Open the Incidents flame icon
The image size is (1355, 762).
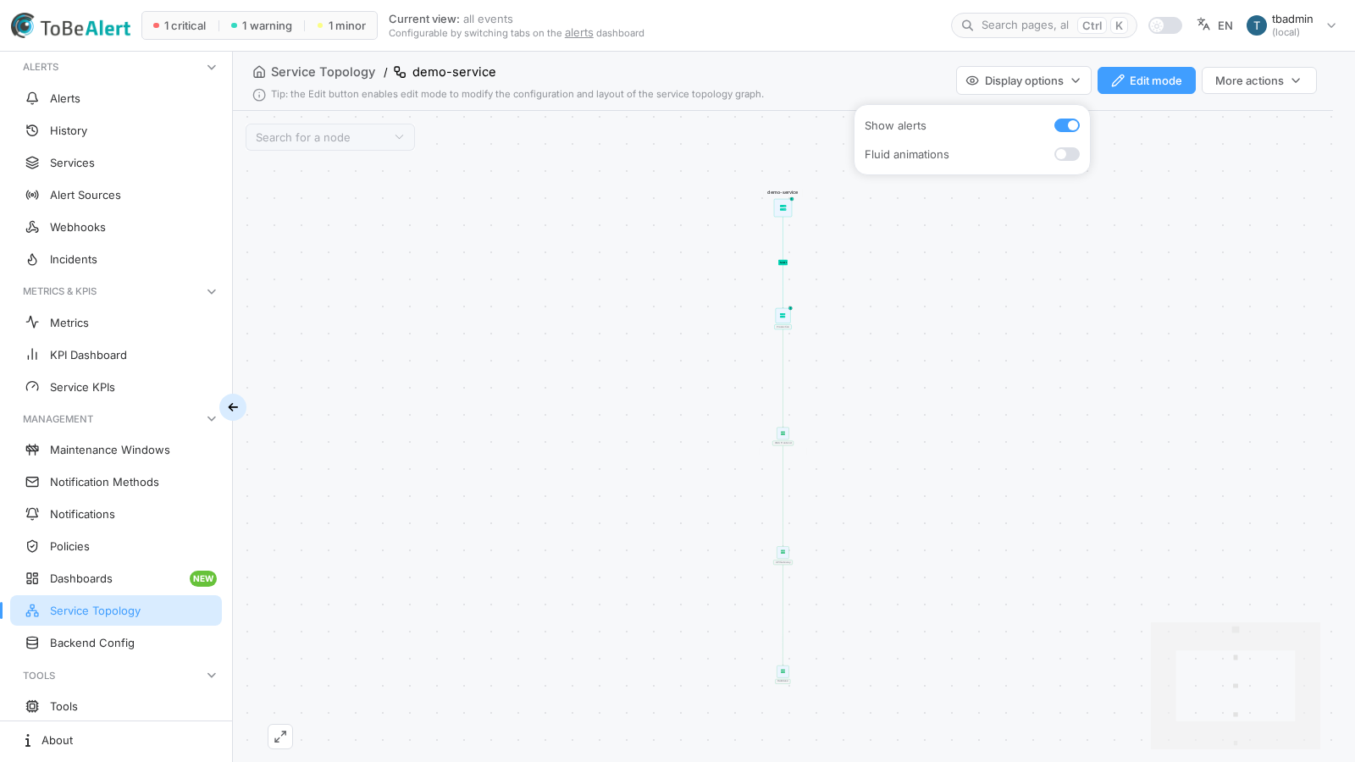tap(32, 259)
